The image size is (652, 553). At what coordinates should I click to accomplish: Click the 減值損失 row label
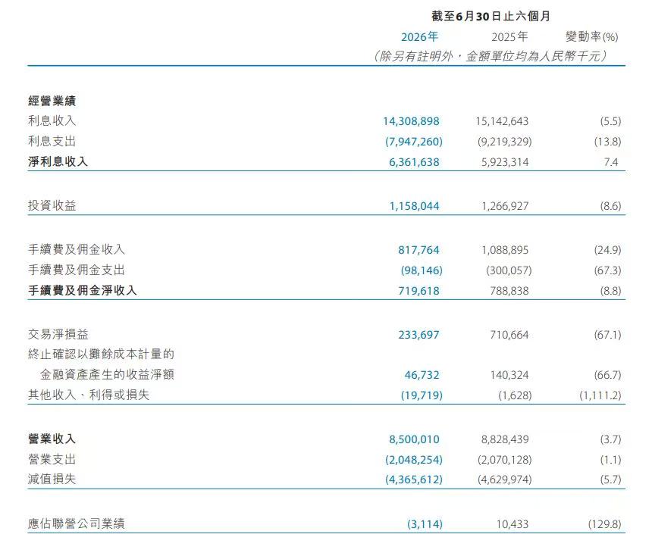click(52, 479)
